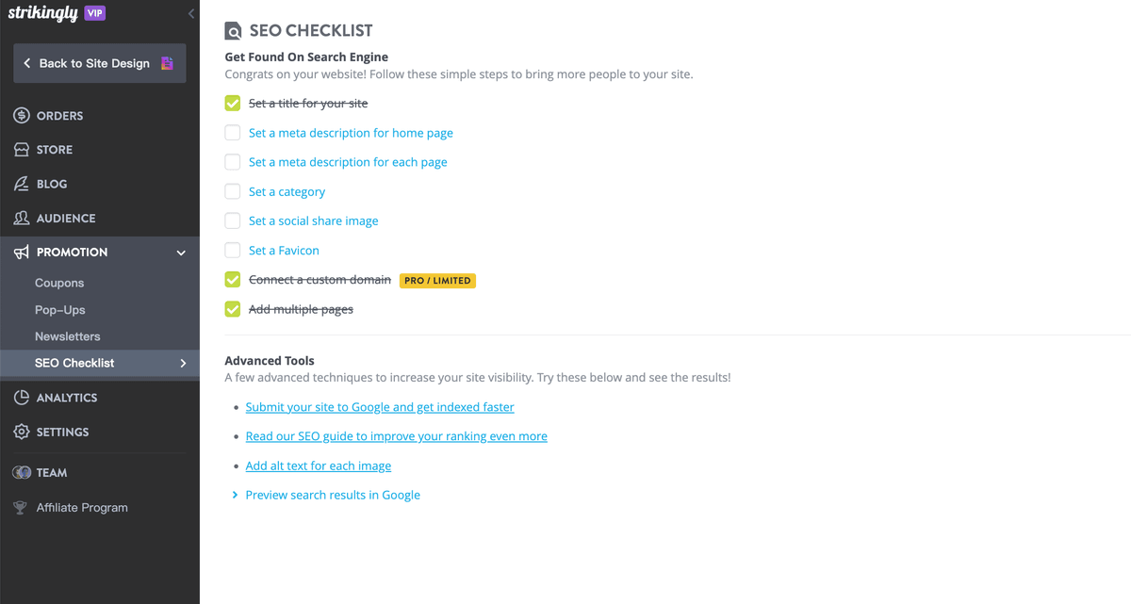Click Back to Site Design button
Viewport: 1131px width, 604px height.
pyautogui.click(x=100, y=63)
